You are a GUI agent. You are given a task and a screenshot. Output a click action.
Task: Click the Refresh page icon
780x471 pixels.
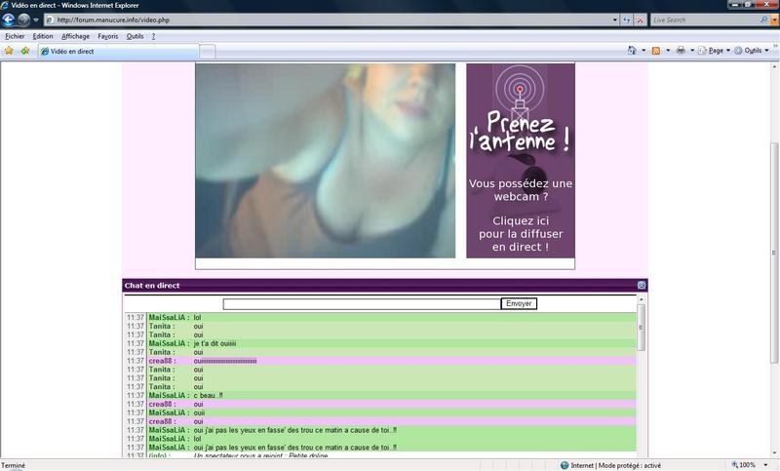coord(627,20)
